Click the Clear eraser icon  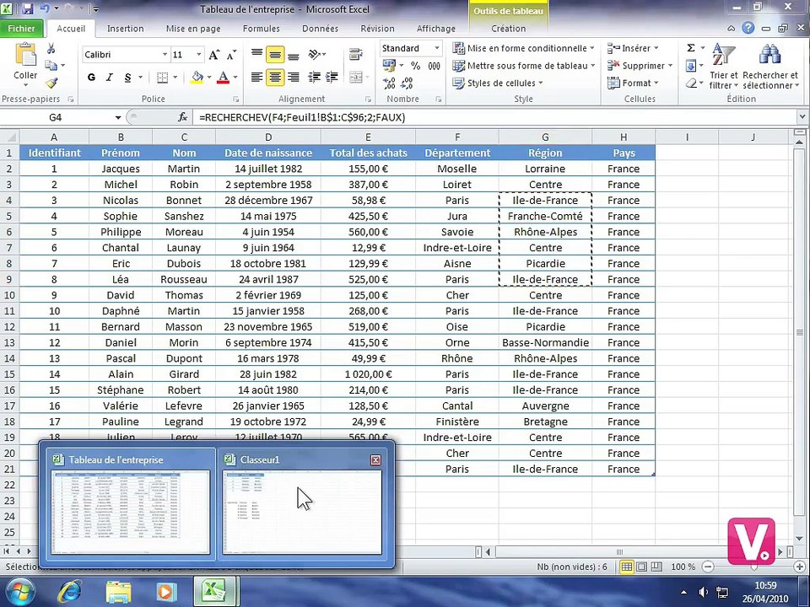pos(691,83)
